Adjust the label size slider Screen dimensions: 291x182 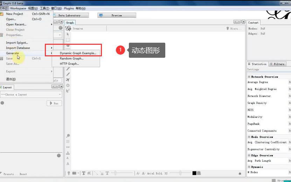tap(180, 173)
